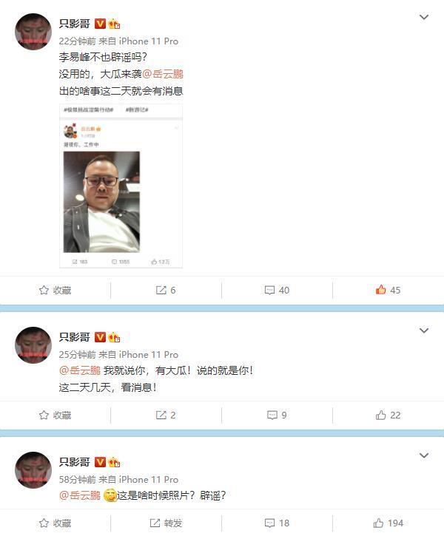This screenshot has width=444, height=536.
Task: Repost the first post showing 6 shares
Action: click(166, 291)
